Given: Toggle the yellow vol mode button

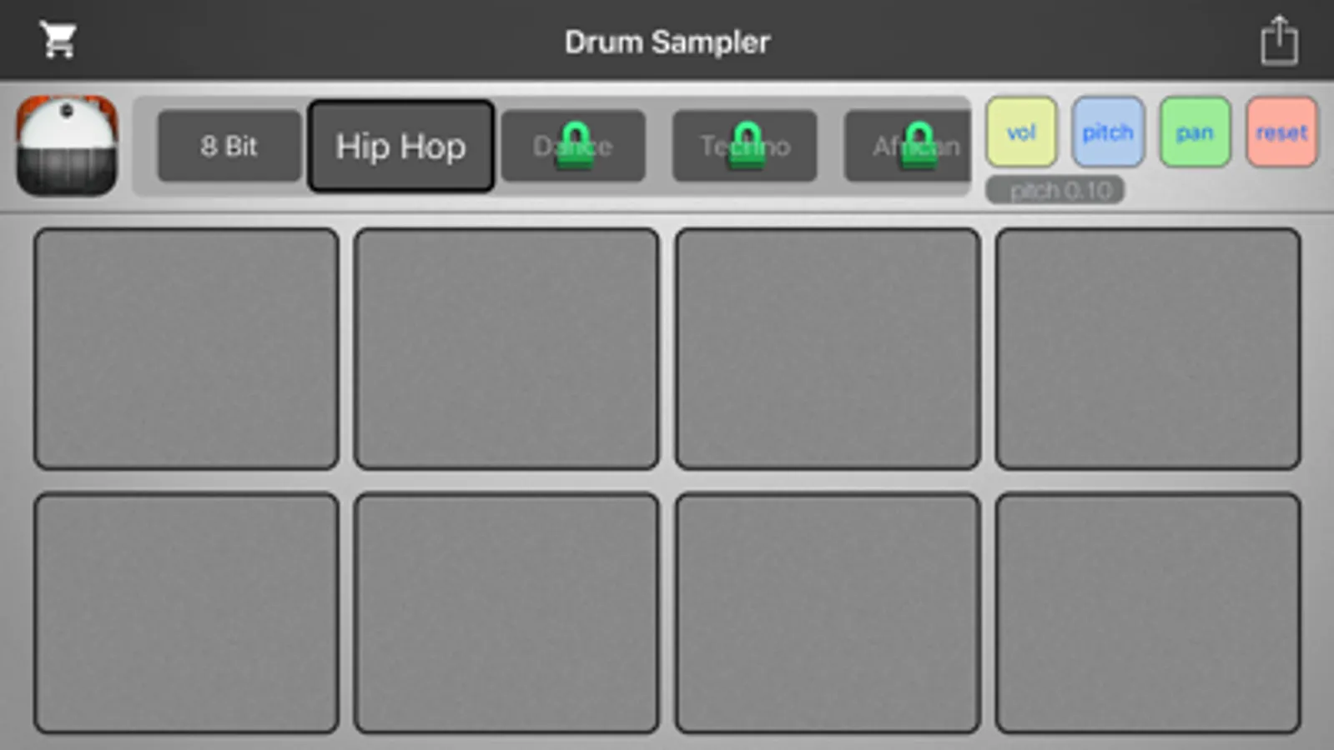Looking at the screenshot, I should (x=1021, y=132).
